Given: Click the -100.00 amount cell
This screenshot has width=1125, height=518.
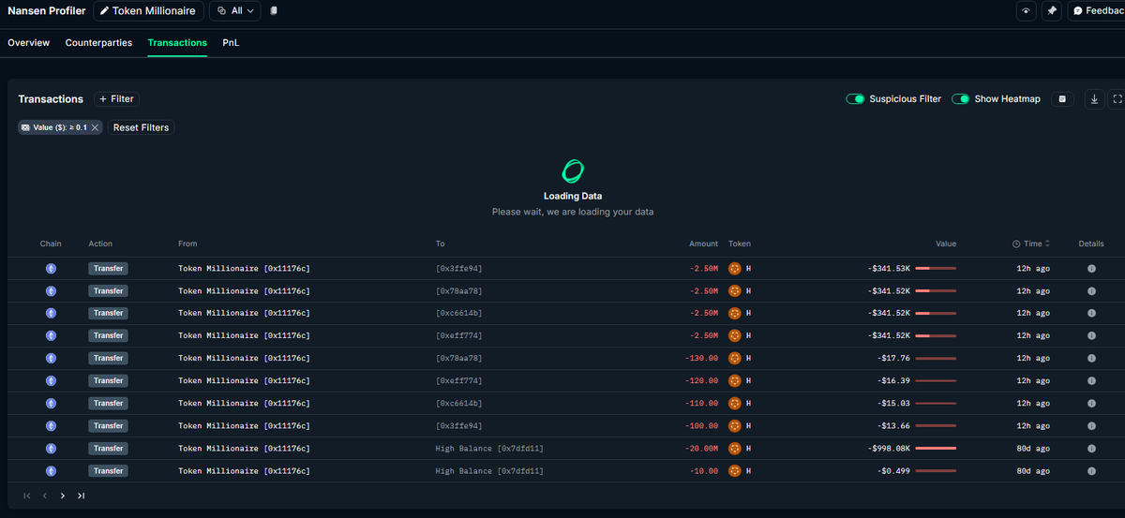Looking at the screenshot, I should tap(700, 426).
